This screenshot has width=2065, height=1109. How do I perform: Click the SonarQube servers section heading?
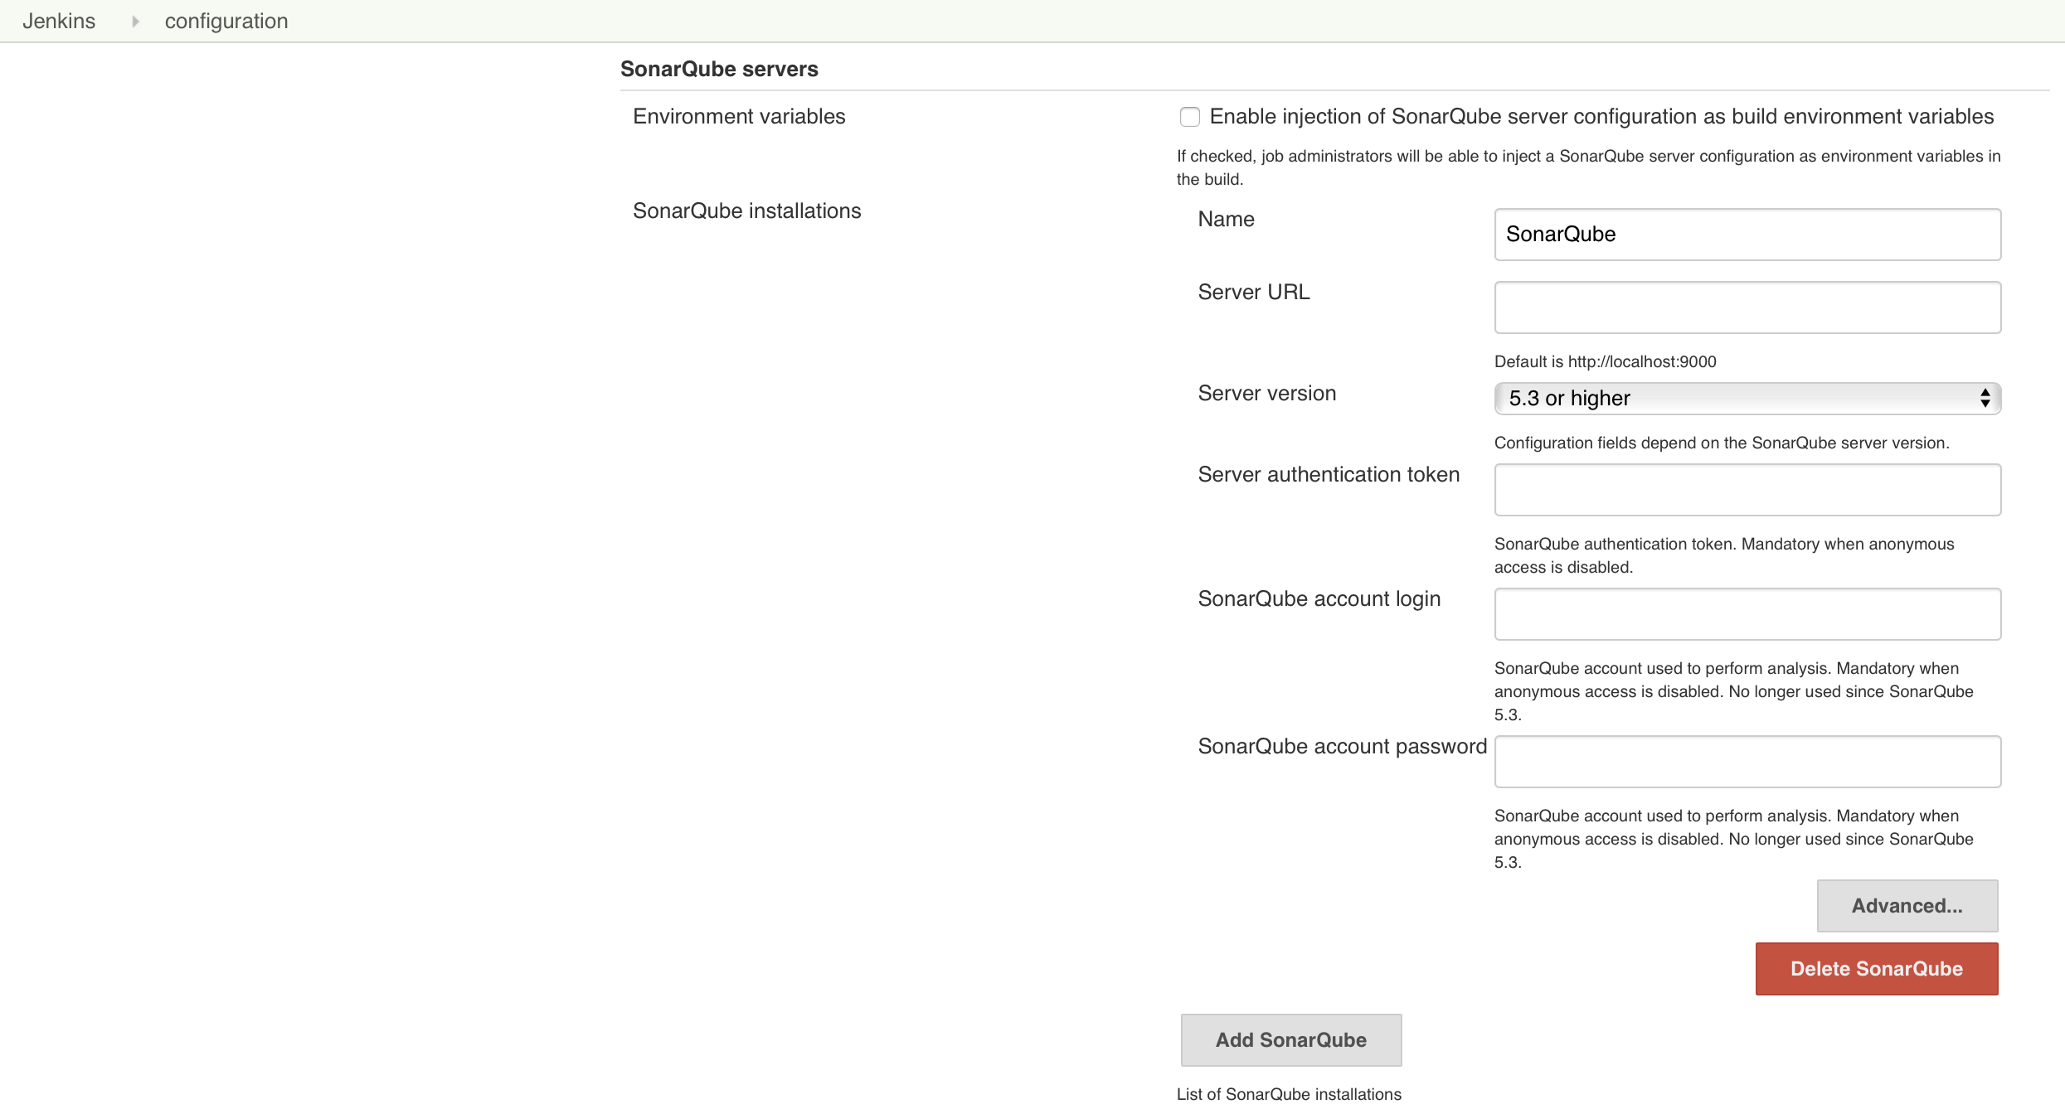[x=719, y=69]
